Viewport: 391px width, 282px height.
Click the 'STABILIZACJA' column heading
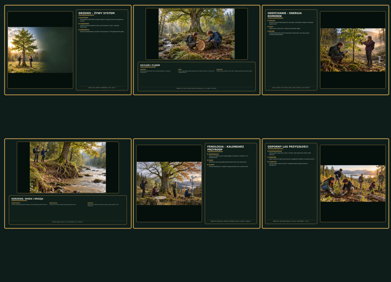16,203
